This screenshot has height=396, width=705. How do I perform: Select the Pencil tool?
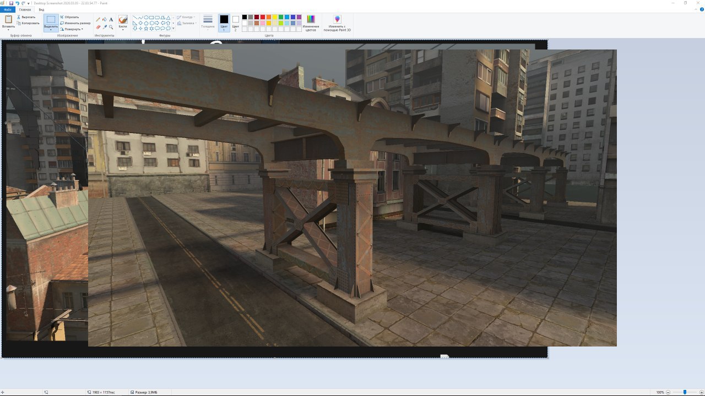point(98,19)
